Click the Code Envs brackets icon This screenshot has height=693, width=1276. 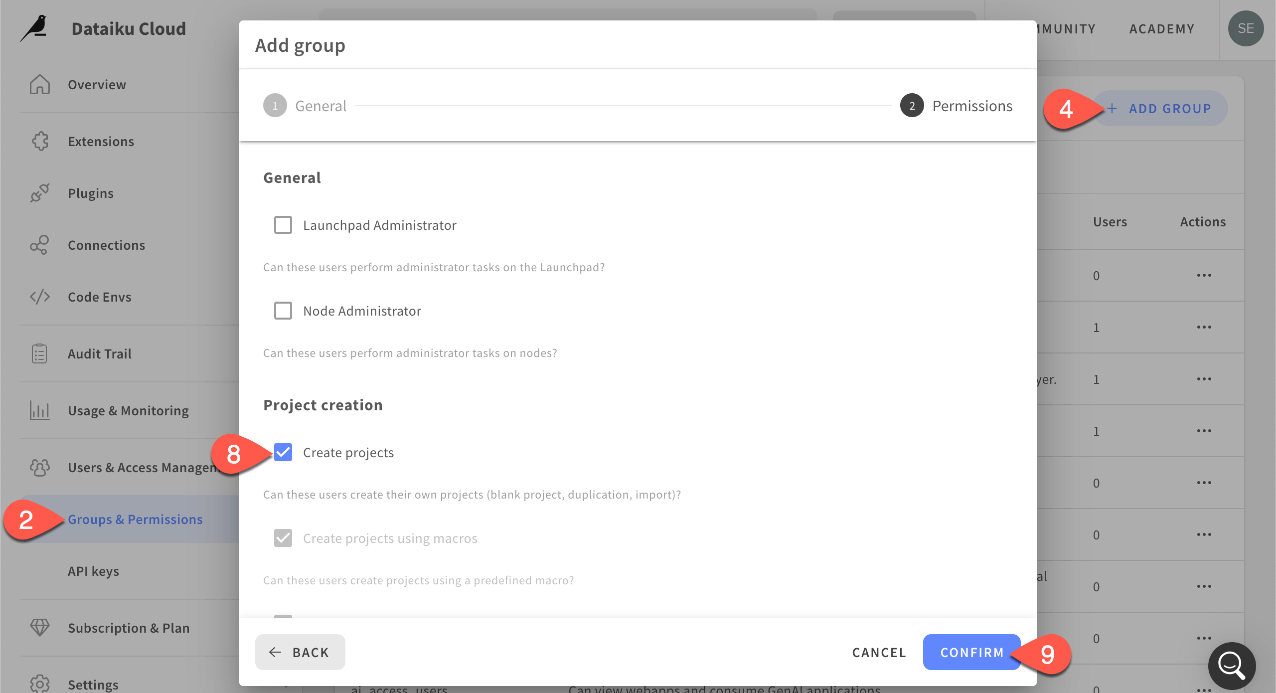click(x=40, y=297)
